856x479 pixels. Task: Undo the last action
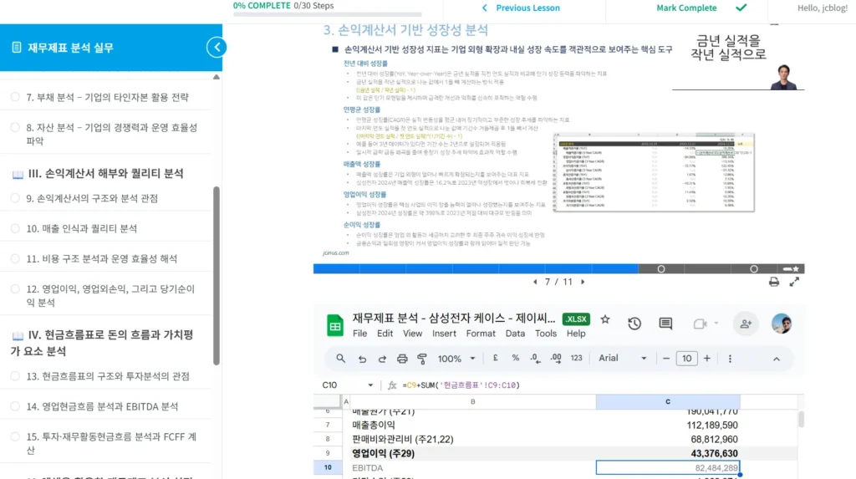362,359
